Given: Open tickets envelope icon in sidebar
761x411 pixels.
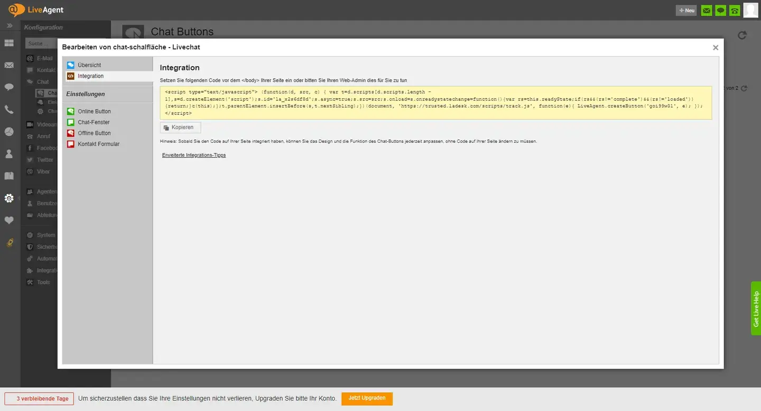Looking at the screenshot, I should (9, 66).
